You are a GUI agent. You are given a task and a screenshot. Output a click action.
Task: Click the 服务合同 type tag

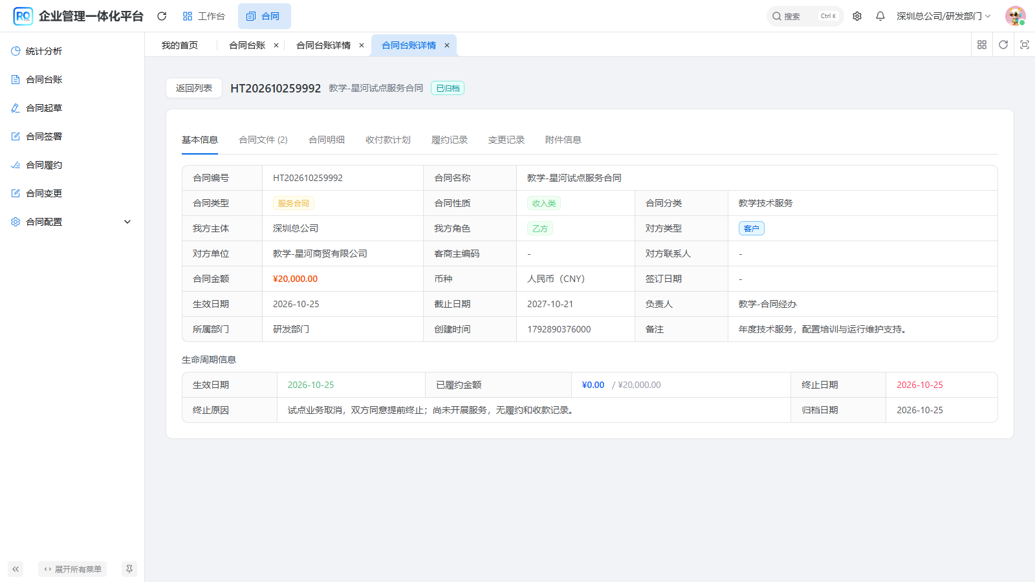click(x=294, y=203)
